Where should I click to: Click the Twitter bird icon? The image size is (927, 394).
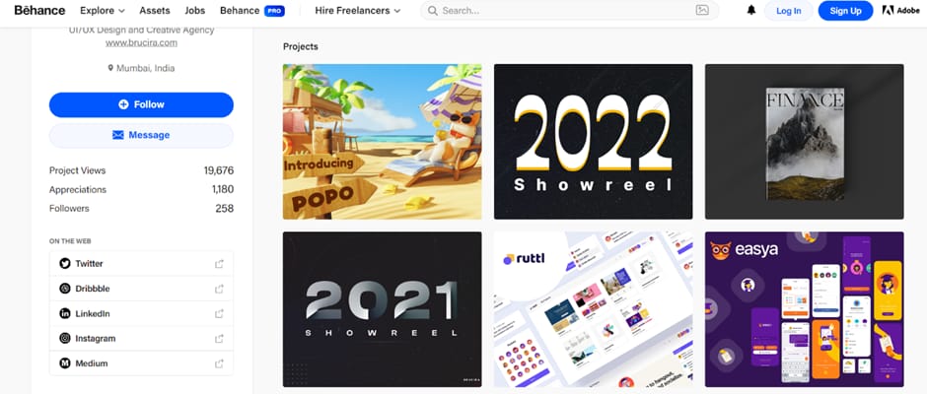pos(65,263)
